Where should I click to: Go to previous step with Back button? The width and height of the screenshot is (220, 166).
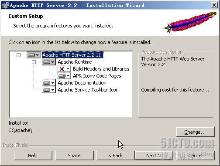(116, 156)
